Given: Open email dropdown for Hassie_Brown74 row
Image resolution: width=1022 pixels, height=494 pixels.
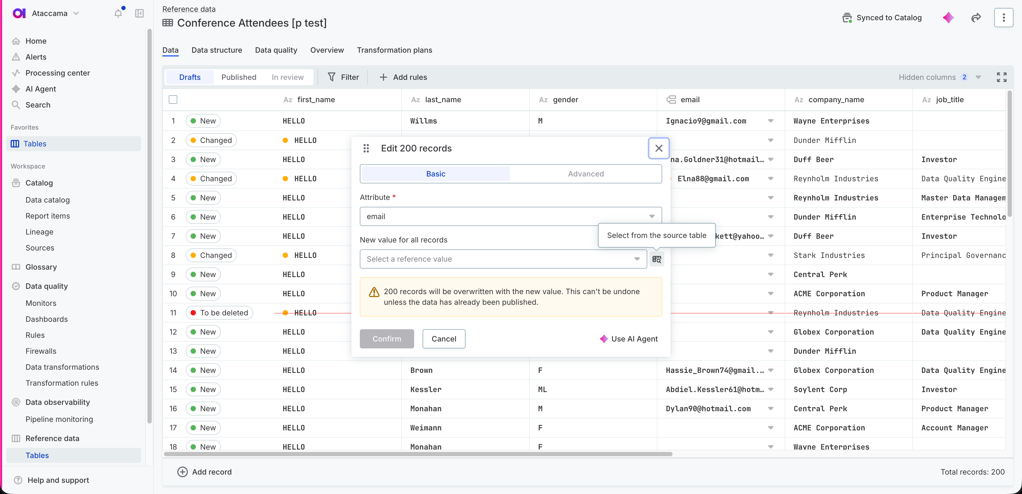Looking at the screenshot, I should [770, 370].
